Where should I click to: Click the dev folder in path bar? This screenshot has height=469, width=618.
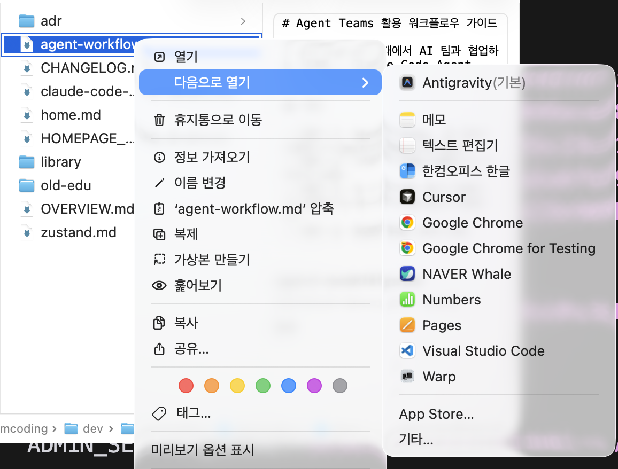tap(83, 428)
